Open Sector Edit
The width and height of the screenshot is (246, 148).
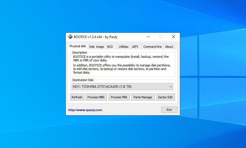(165, 97)
